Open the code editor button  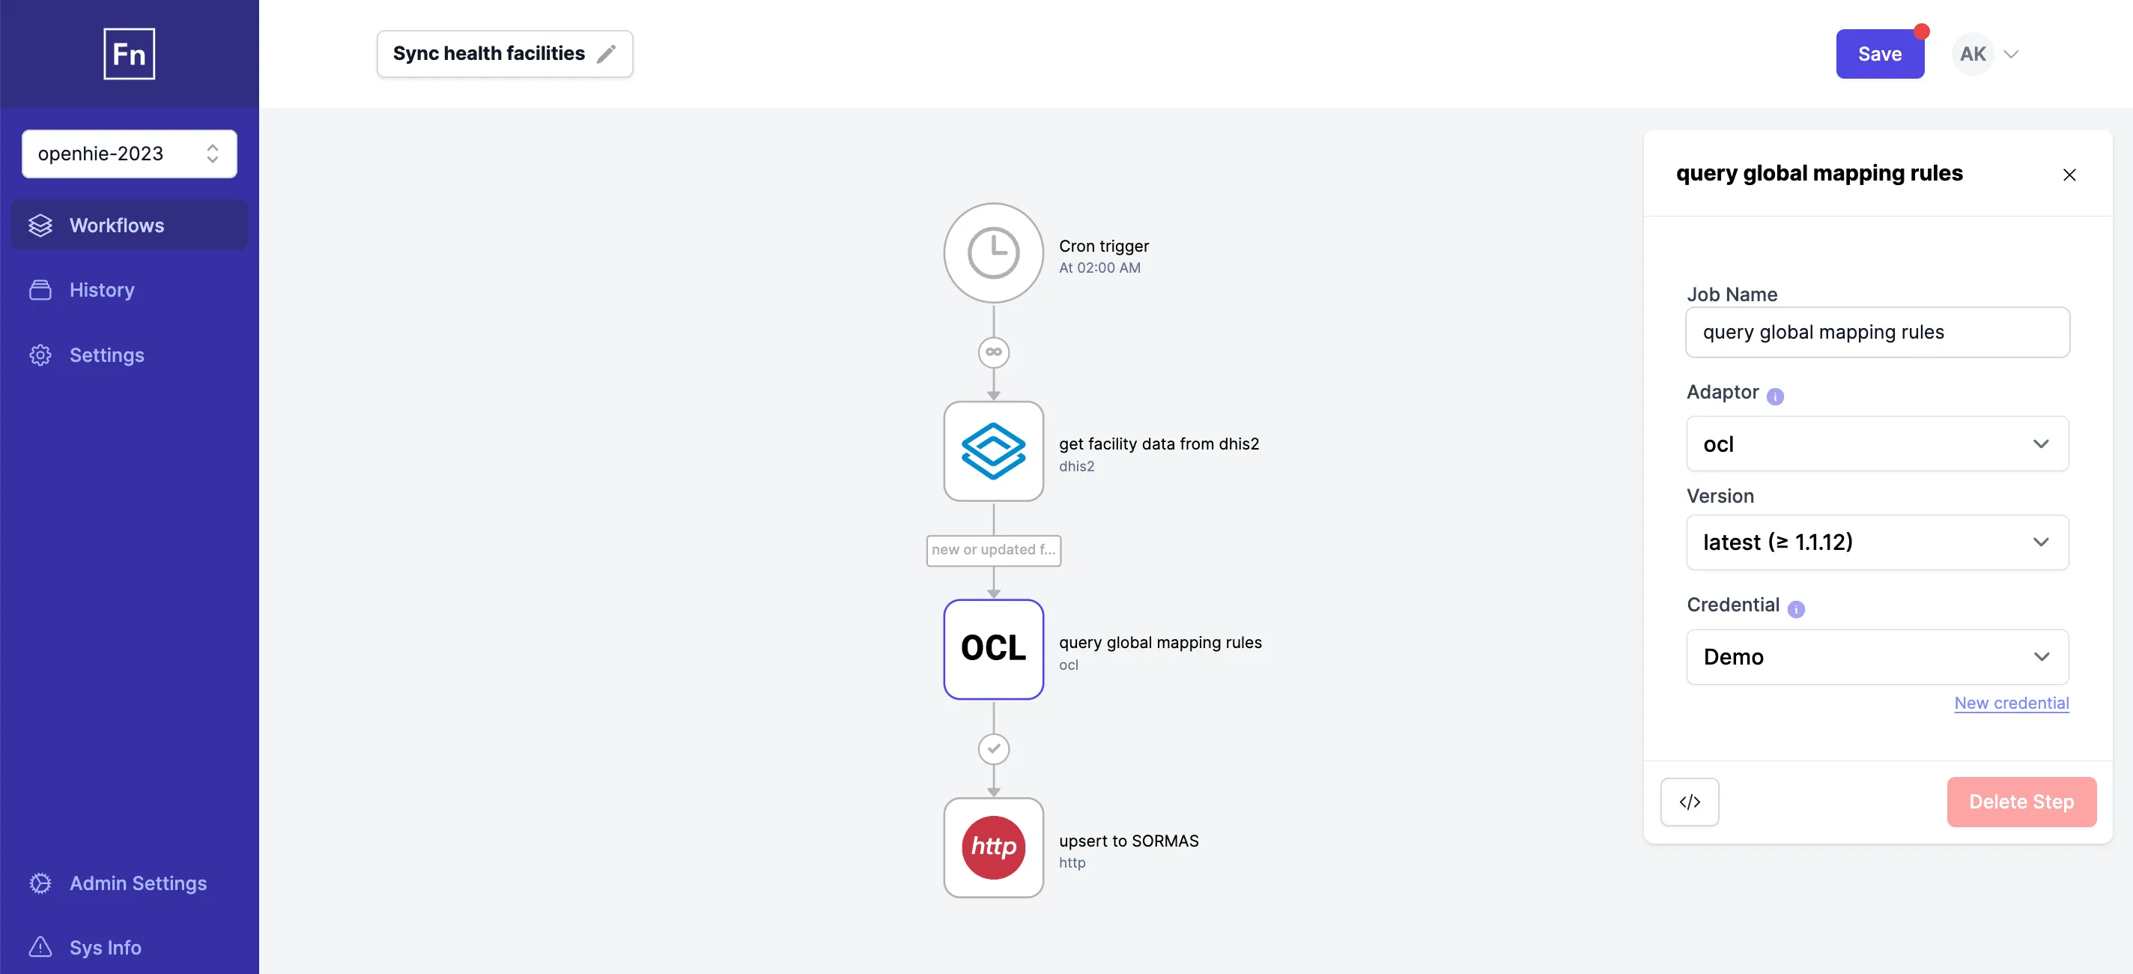coord(1689,802)
